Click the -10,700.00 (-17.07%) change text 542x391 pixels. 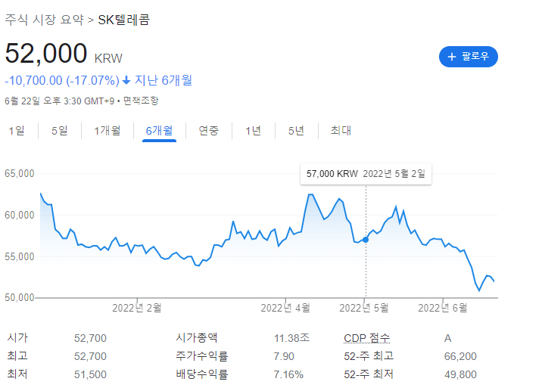click(x=62, y=80)
